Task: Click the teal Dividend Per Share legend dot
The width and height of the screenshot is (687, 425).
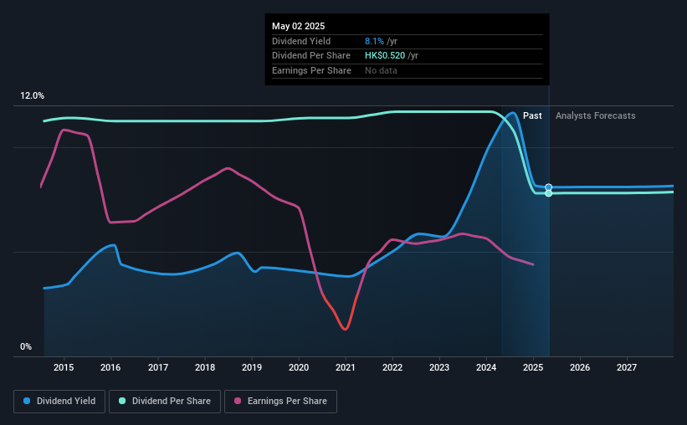Action: click(122, 401)
